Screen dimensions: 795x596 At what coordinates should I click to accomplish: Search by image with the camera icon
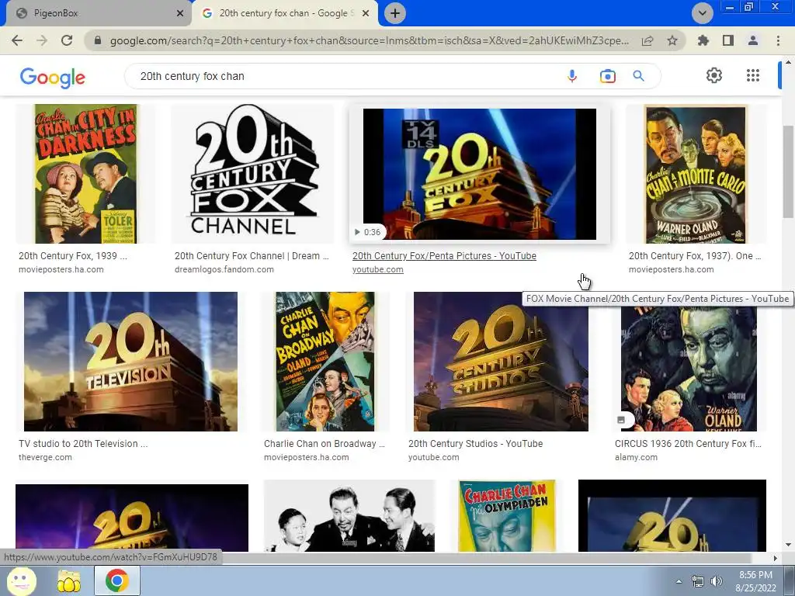pos(607,76)
